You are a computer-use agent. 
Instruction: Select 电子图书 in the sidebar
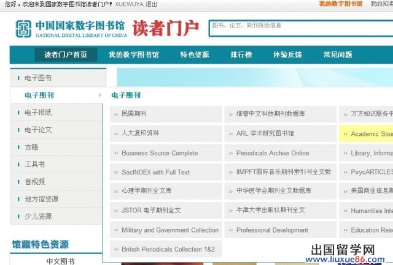(58, 78)
